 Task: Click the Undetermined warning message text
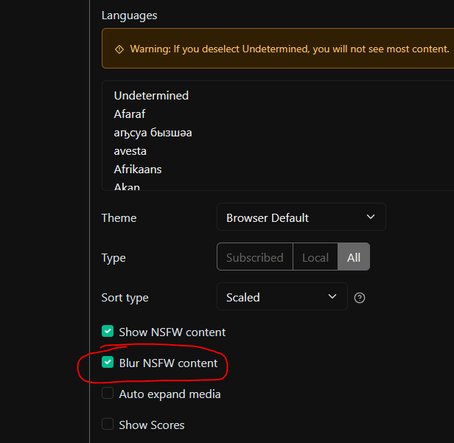(289, 49)
